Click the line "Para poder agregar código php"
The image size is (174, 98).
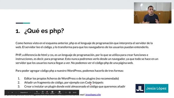coord(70,71)
